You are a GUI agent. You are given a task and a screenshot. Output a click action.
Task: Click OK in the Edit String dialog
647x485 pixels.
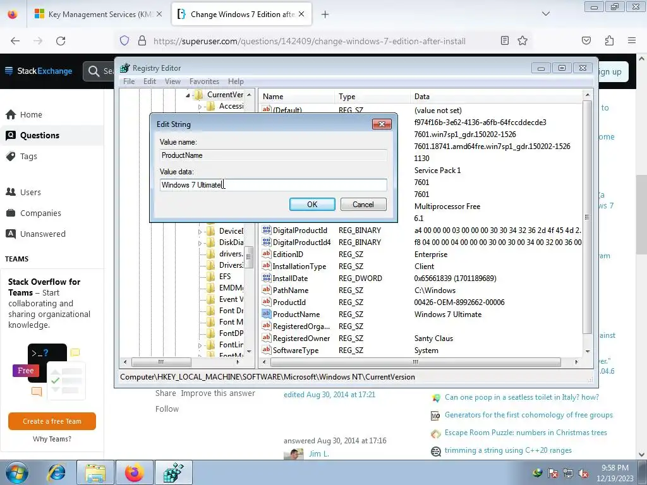[312, 204]
